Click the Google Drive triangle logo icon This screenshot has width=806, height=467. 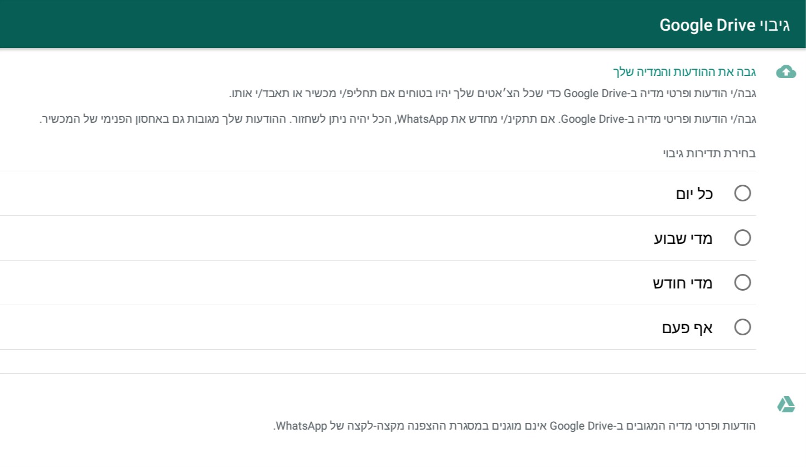coord(786,405)
